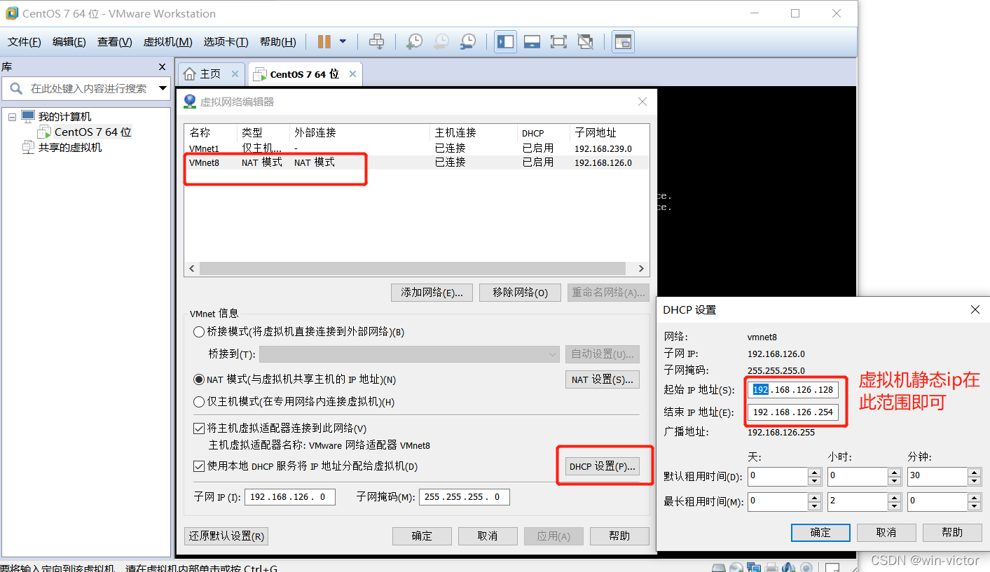Click the 子网掩码 input field
Viewport: 990px width, 572px height.
point(465,497)
